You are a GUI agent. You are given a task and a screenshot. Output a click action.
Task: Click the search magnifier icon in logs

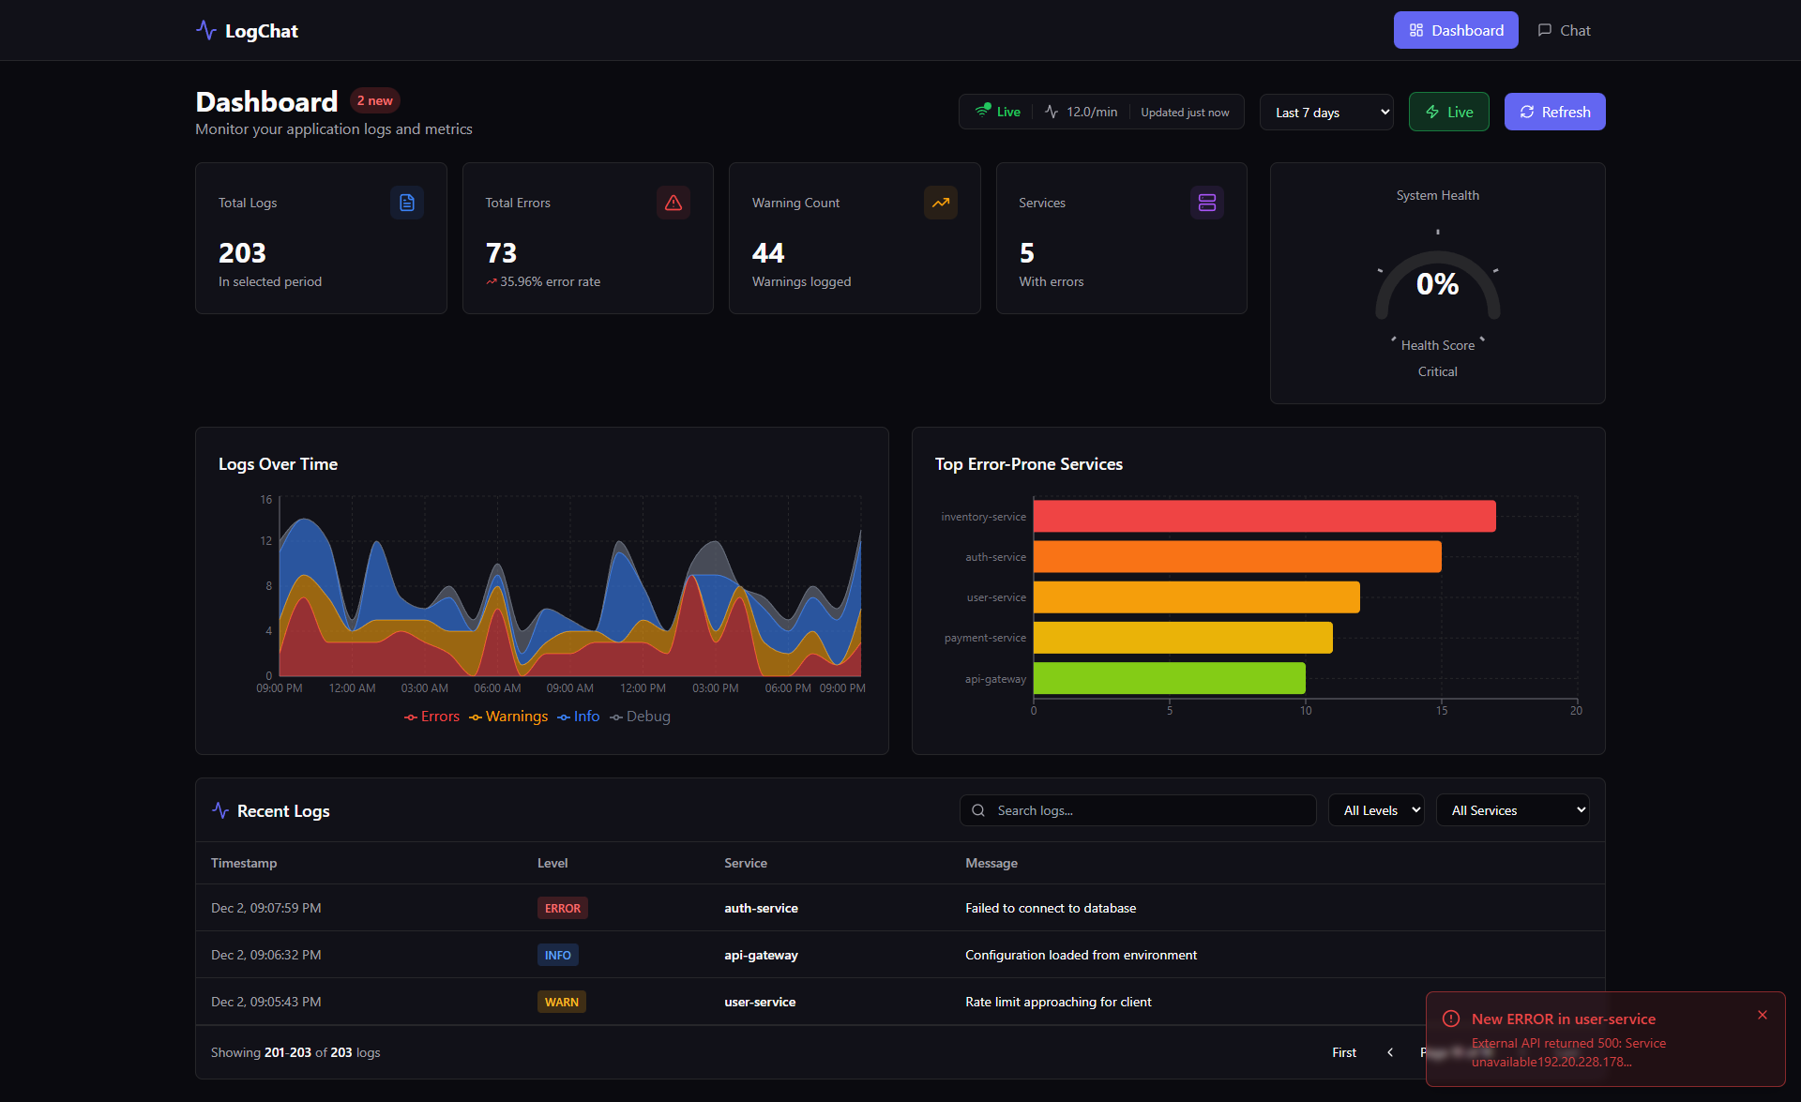point(978,810)
